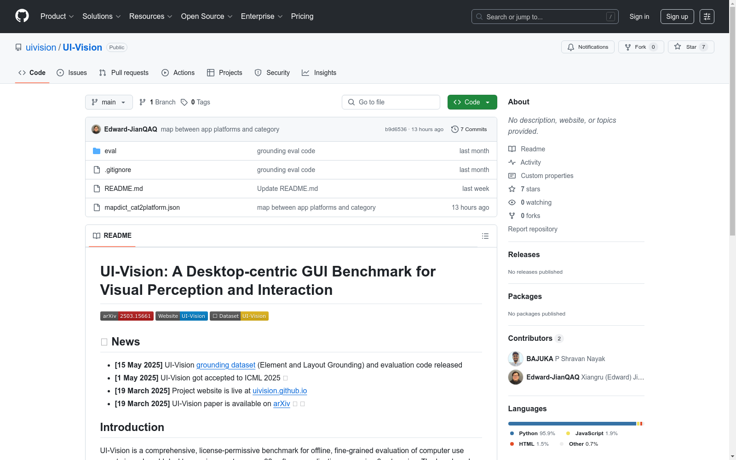Click the .gitignore file icon
736x460 pixels.
(x=97, y=170)
